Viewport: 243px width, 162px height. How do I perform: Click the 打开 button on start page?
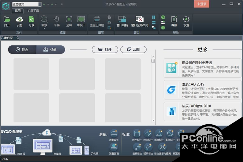pos(105,49)
